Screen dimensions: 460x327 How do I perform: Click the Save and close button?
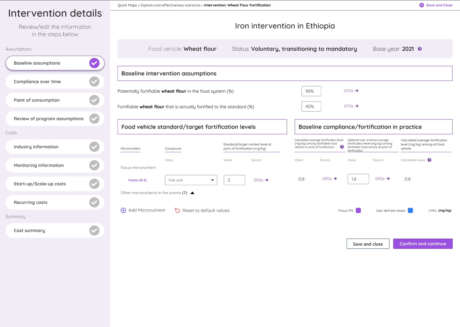368,244
